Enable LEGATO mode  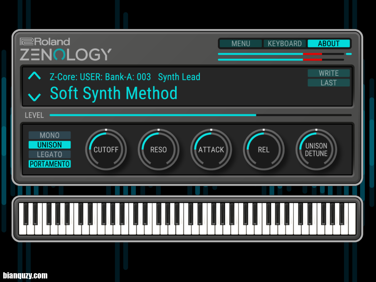pos(50,155)
